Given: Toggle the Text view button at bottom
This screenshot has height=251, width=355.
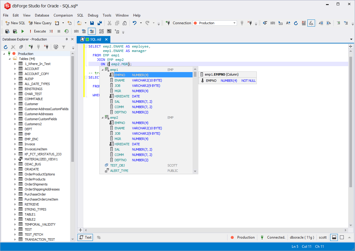Looking at the screenshot, I should tap(85, 237).
